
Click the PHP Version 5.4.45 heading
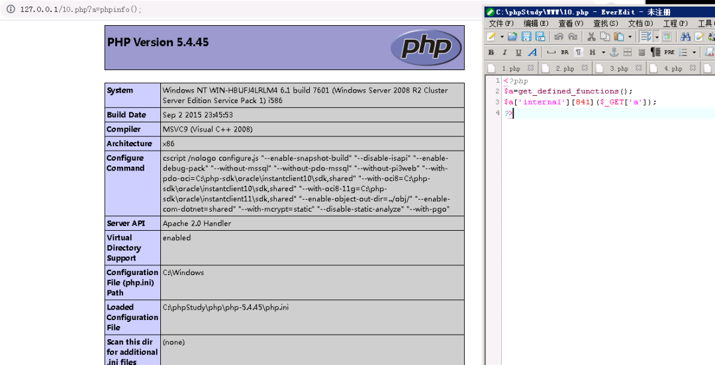tap(158, 42)
